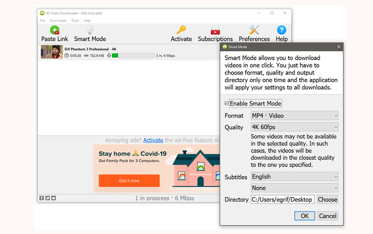Click the Smart Mode dialog title icon
This screenshot has height=234, width=373.
[x=224, y=47]
